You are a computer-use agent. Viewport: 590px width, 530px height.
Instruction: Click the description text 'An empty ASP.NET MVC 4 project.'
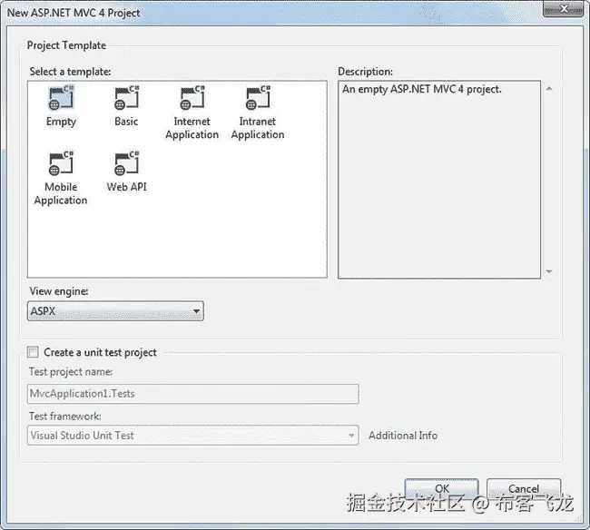click(422, 90)
